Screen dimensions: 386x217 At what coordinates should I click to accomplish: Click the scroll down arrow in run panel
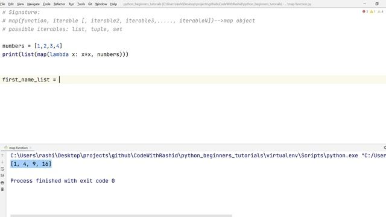point(2,162)
